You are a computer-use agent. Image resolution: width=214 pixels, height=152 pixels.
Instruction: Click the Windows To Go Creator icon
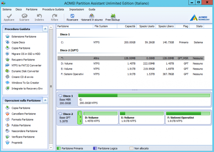(7, 82)
